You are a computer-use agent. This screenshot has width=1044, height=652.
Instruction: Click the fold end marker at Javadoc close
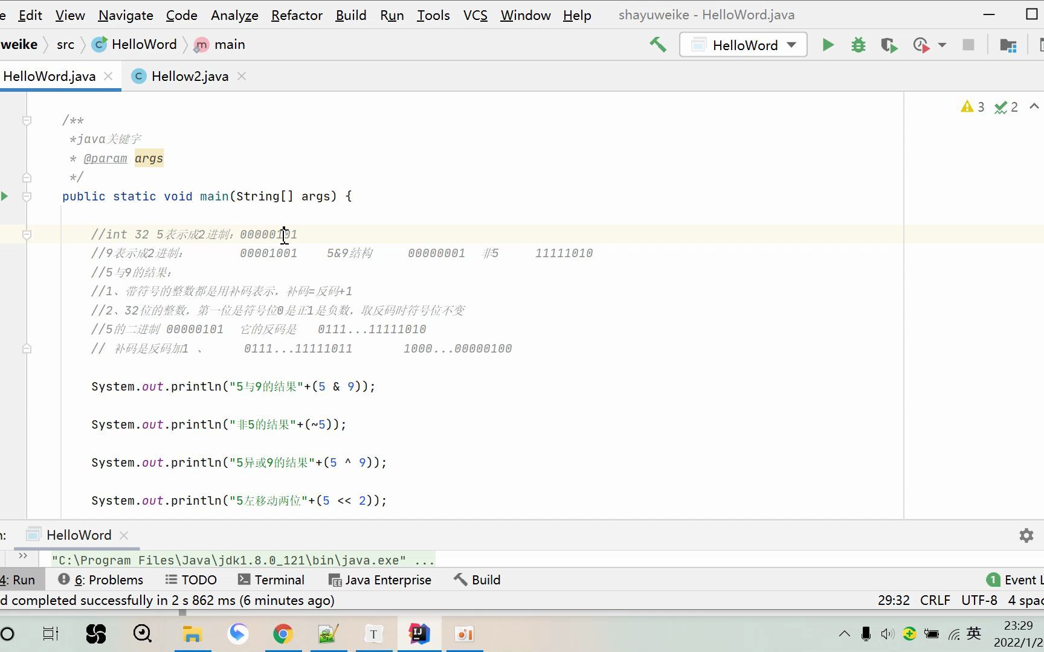(x=27, y=177)
